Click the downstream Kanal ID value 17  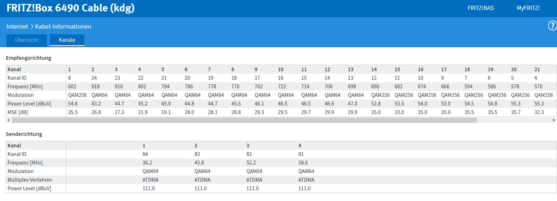(258, 78)
